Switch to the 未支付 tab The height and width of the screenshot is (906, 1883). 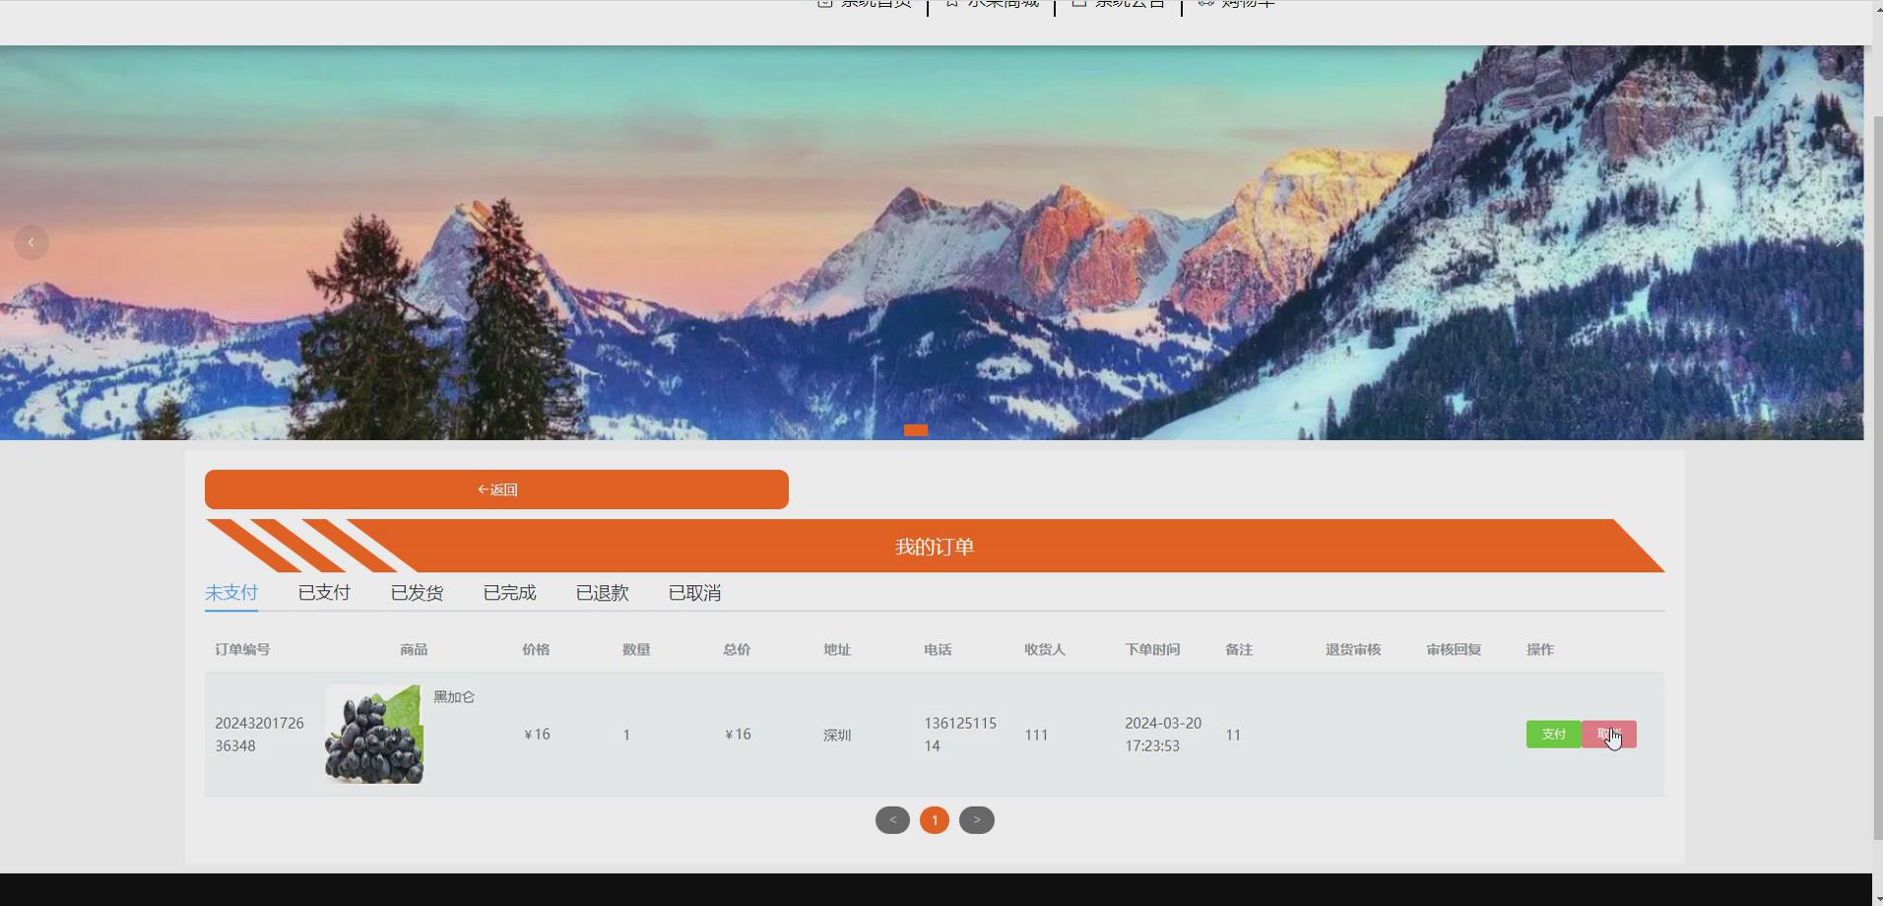[231, 593]
